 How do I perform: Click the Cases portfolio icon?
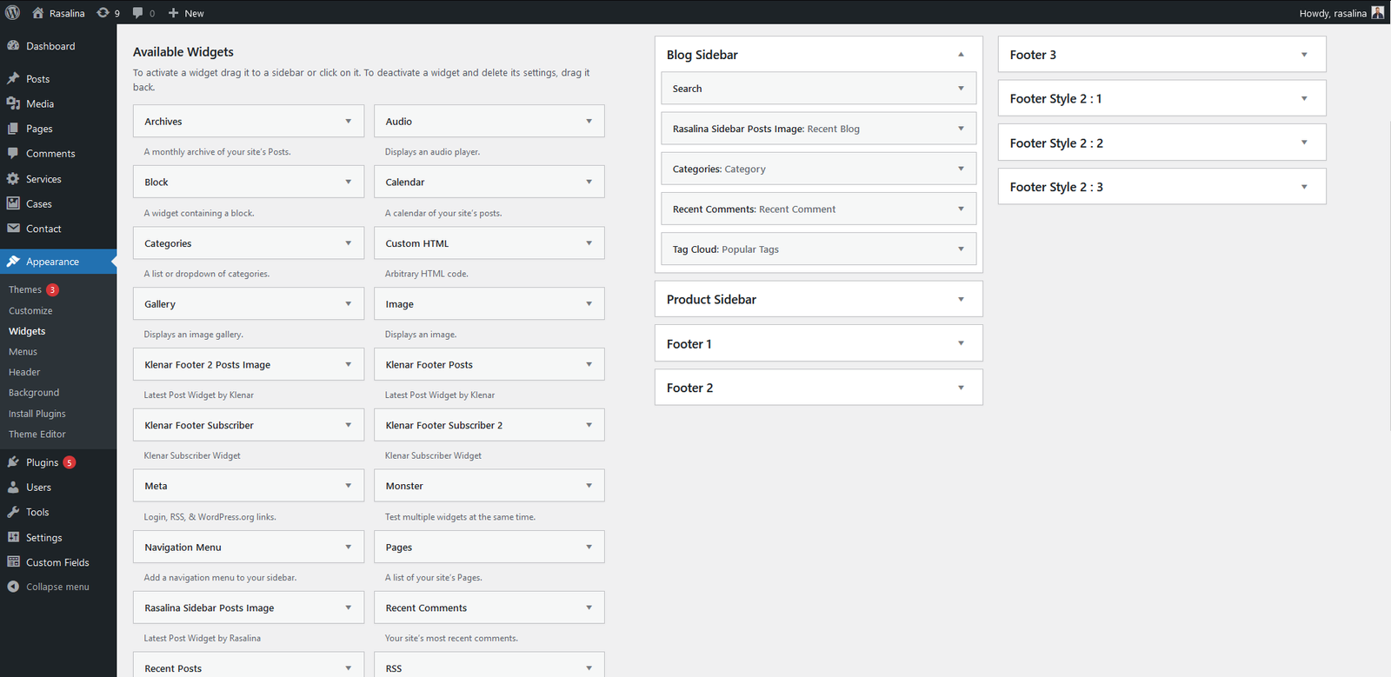coord(13,203)
